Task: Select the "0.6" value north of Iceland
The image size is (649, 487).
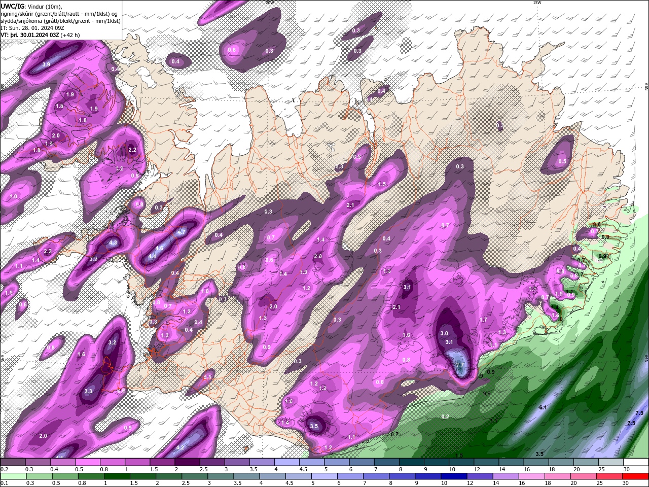Action: [x=232, y=50]
